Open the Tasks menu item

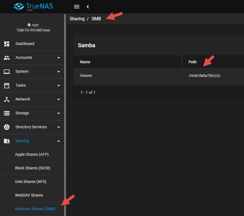tap(32, 86)
